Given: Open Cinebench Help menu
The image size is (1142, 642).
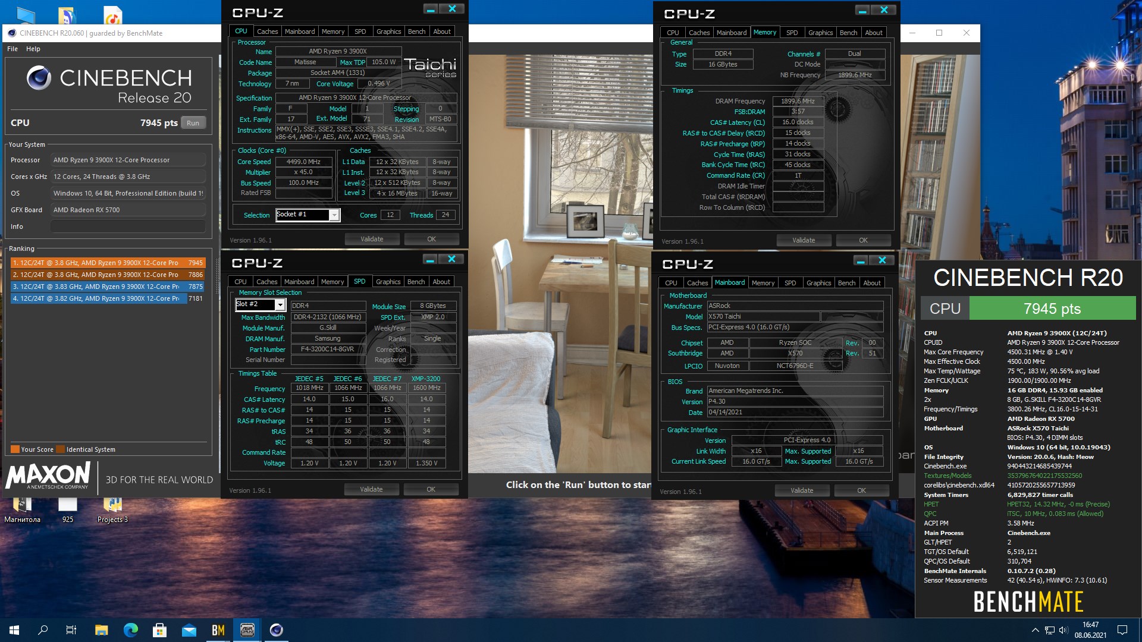Looking at the screenshot, I should pos(33,49).
